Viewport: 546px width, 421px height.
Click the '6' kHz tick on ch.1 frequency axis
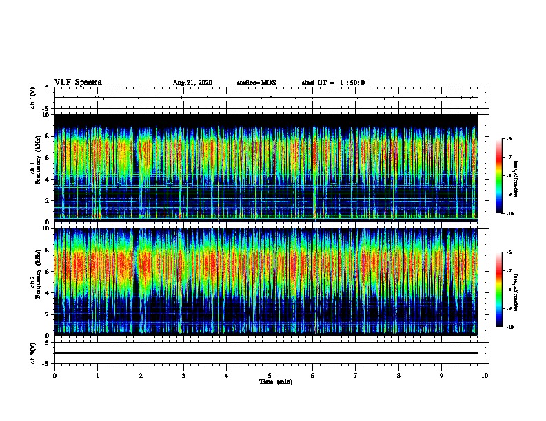(x=48, y=158)
